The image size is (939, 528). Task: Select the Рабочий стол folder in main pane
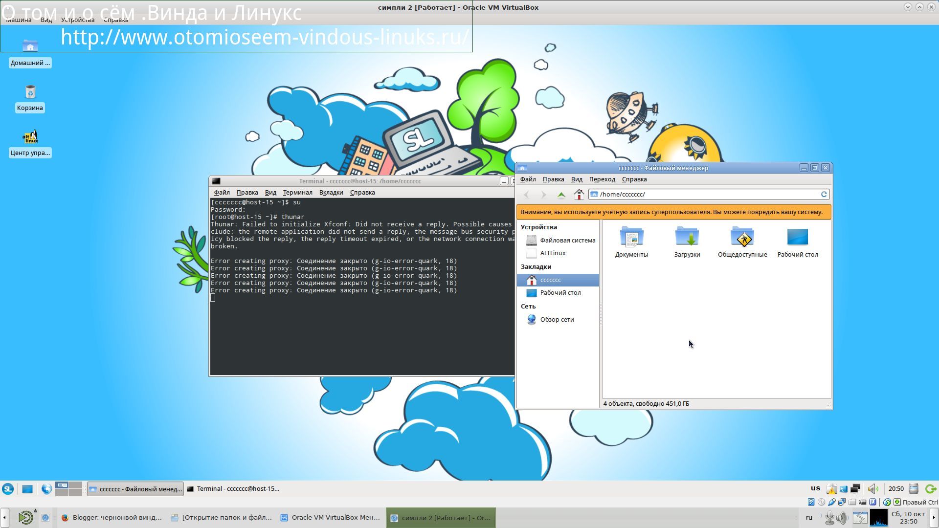coord(798,242)
